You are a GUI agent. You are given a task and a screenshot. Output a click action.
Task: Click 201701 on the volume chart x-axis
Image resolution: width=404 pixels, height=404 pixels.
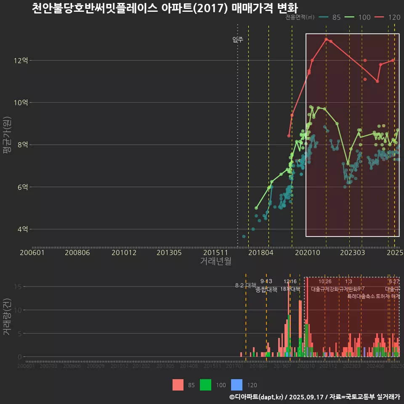point(235,366)
